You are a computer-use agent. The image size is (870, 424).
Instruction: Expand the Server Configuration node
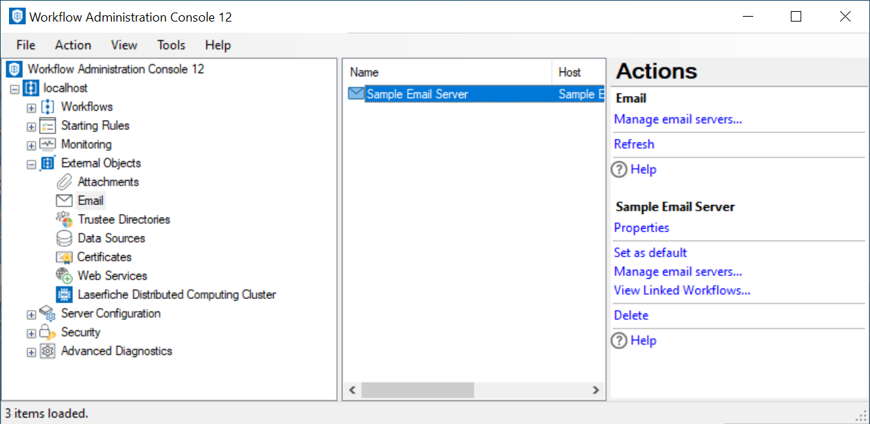31,314
